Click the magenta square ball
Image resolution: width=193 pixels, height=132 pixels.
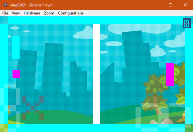[16, 74]
